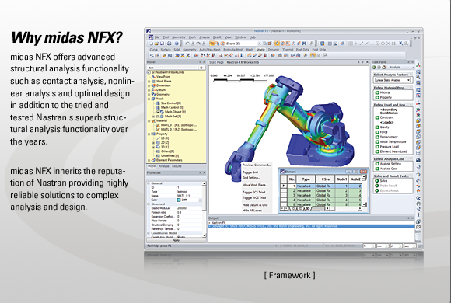Open the Analysis menu in the menu bar
This screenshot has height=303, width=451.
[205, 37]
